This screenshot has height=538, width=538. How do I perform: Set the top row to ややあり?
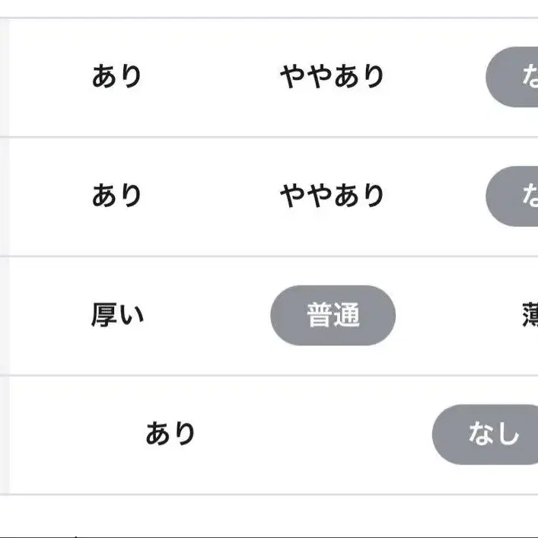pyautogui.click(x=332, y=77)
